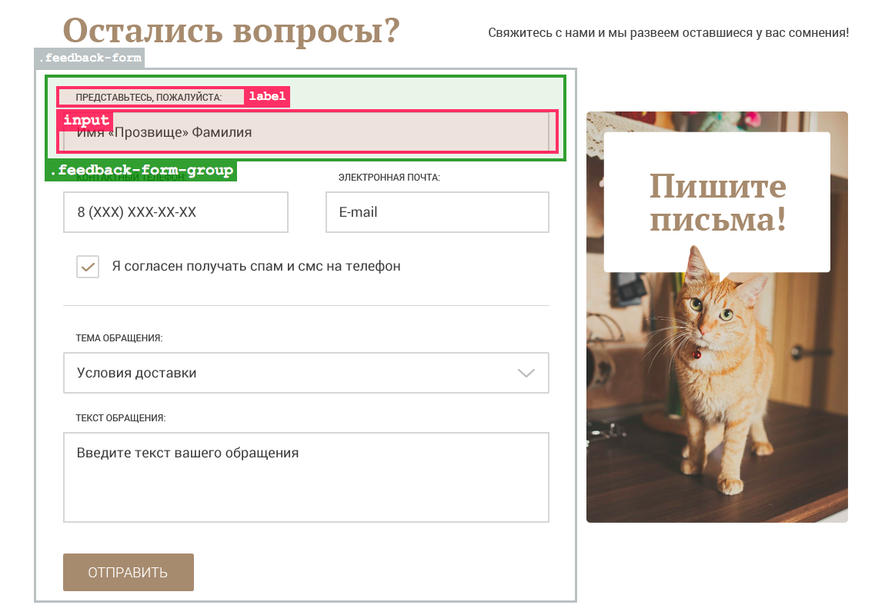Click the 'ПРЕДСТАВЬТЕСЬ, ПОЖАЛУЙСТА:' field label
This screenshot has width=885, height=615.
click(149, 97)
